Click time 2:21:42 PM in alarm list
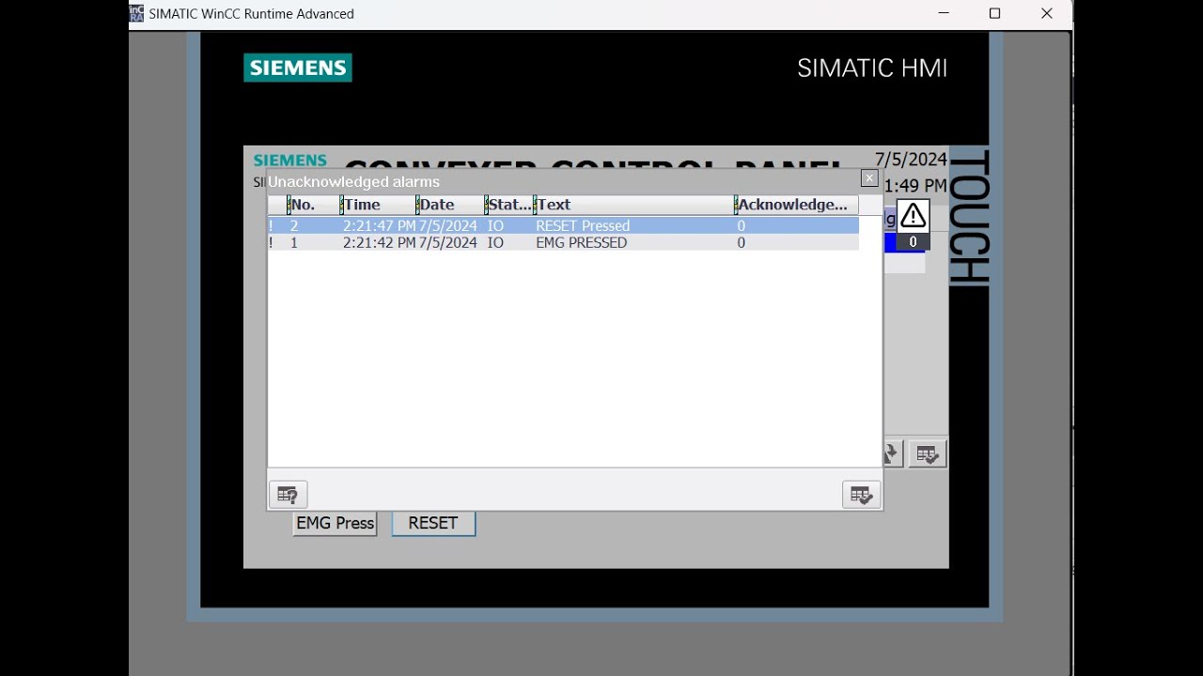The image size is (1203, 676). (x=379, y=243)
